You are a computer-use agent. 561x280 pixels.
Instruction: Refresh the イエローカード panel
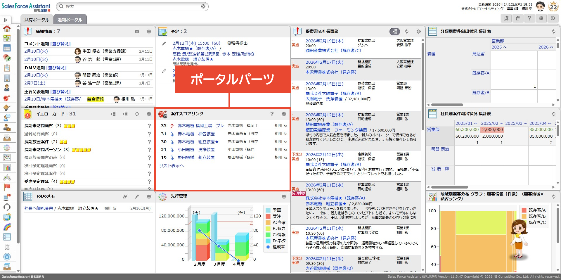[137, 114]
